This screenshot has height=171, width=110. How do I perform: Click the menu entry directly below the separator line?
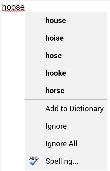66,109
